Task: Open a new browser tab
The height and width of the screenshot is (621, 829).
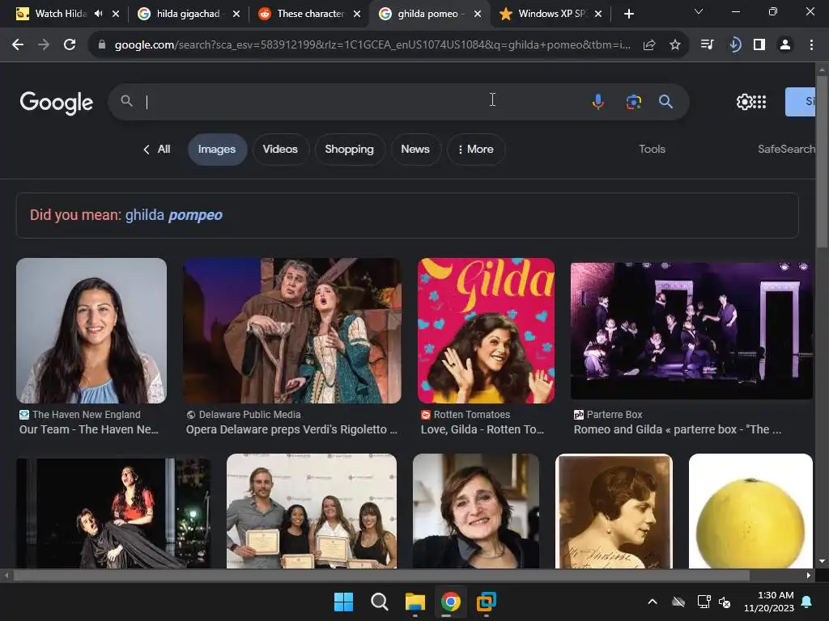Action: 628,14
